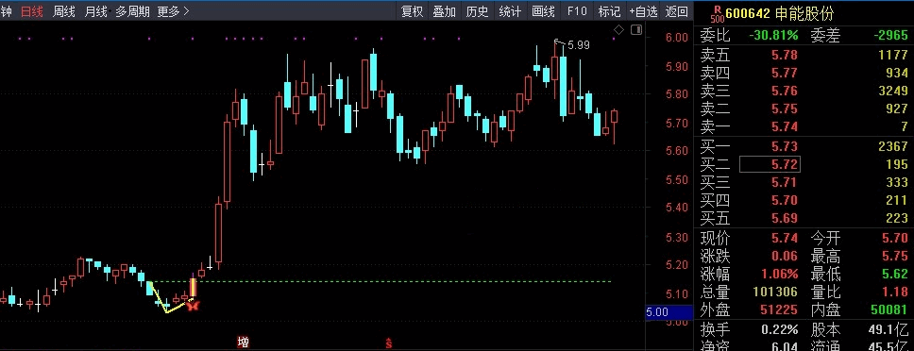Open the diamond-shaped icon above the chart
914x351 pixels.
click(x=619, y=29)
